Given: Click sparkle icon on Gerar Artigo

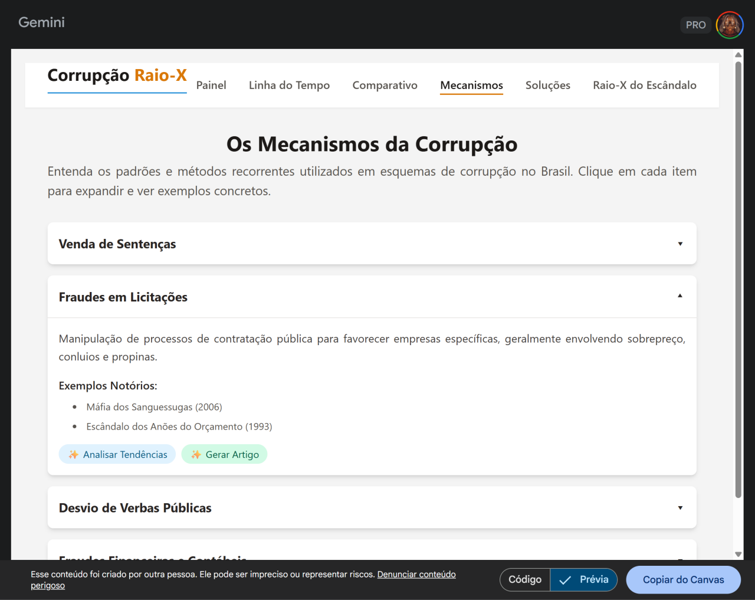Looking at the screenshot, I should 196,454.
